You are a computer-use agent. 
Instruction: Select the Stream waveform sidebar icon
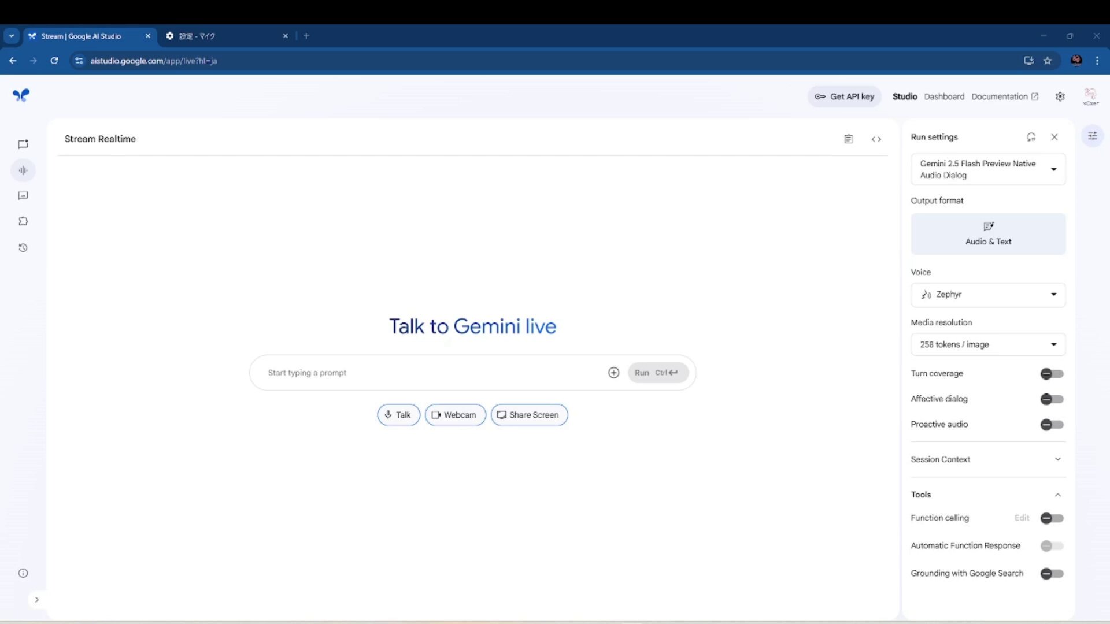pyautogui.click(x=23, y=170)
